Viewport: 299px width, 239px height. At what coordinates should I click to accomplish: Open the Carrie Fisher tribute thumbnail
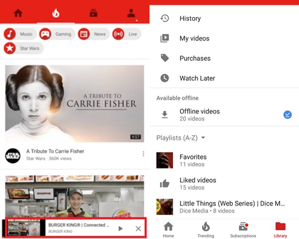coord(75,103)
